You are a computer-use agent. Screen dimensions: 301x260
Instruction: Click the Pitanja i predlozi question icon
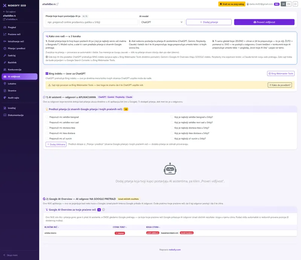5,48
